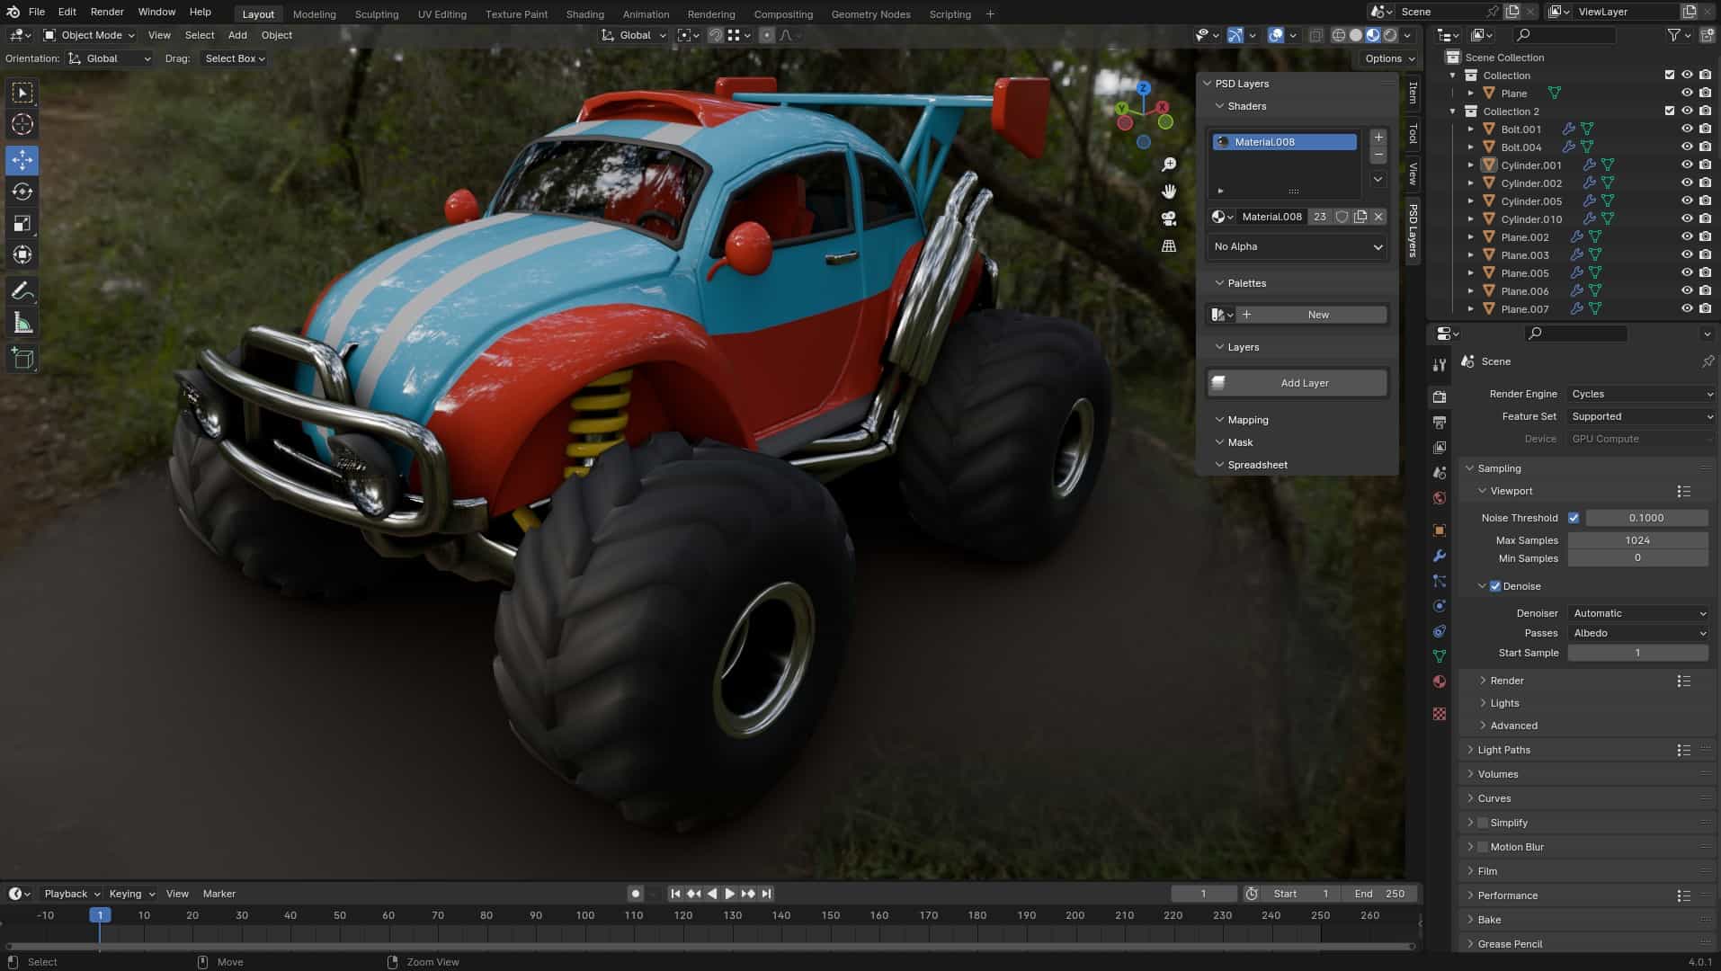Jump to end frame button

coord(766,894)
